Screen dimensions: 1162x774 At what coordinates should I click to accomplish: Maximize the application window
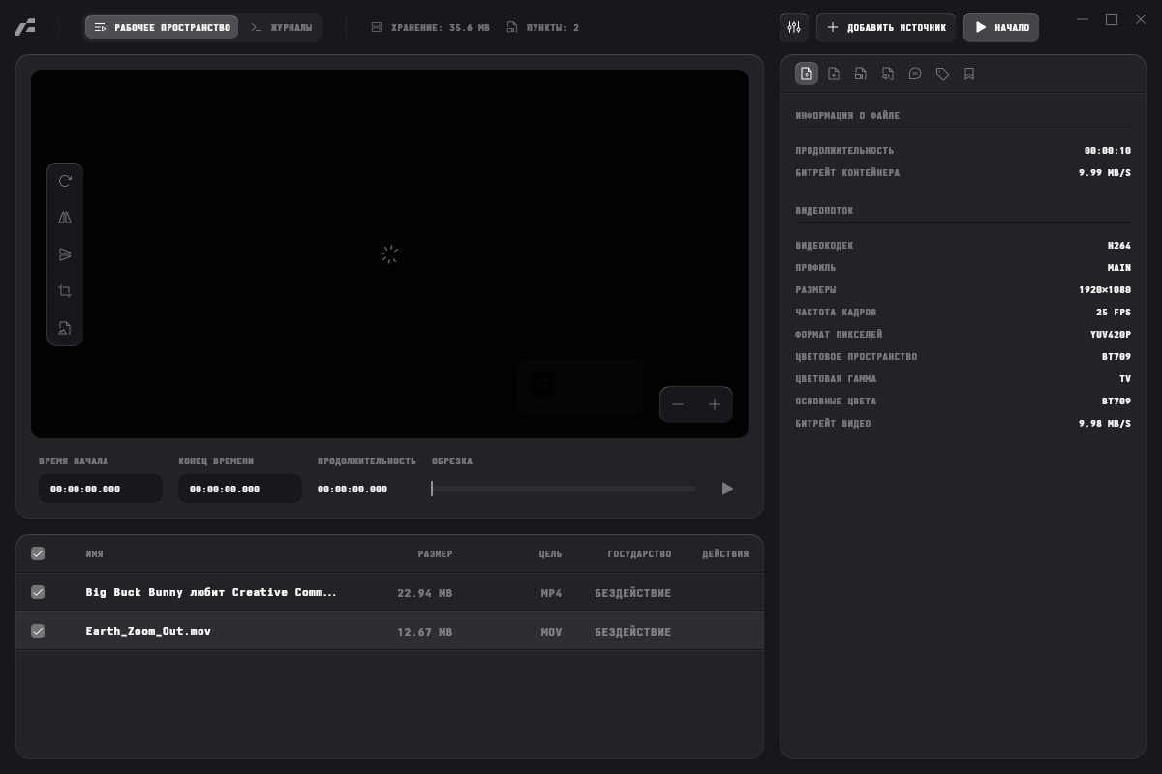(x=1112, y=19)
